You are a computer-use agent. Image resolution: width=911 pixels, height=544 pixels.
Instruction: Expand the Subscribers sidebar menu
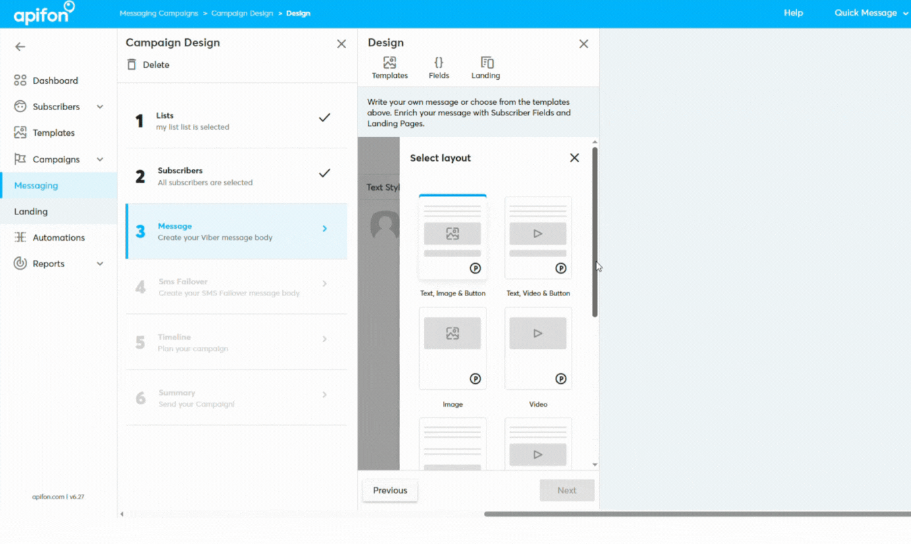click(x=100, y=107)
